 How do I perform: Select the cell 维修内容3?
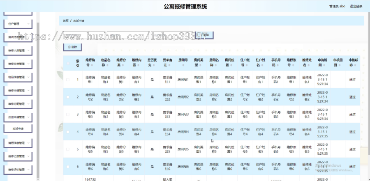tap(136, 115)
